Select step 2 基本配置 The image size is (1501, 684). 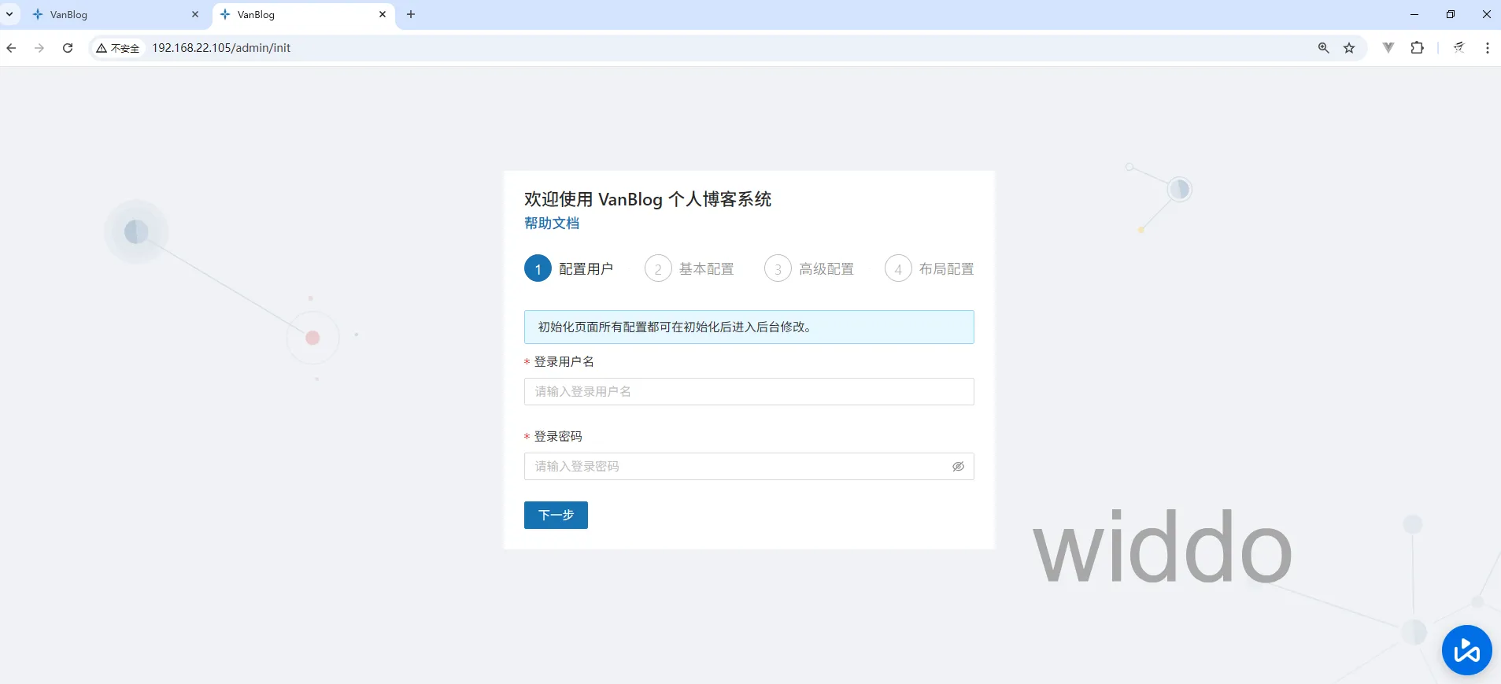click(x=689, y=269)
